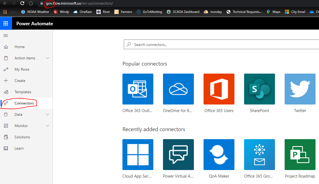Click the Action items clipboard icon

pyautogui.click(x=6, y=58)
